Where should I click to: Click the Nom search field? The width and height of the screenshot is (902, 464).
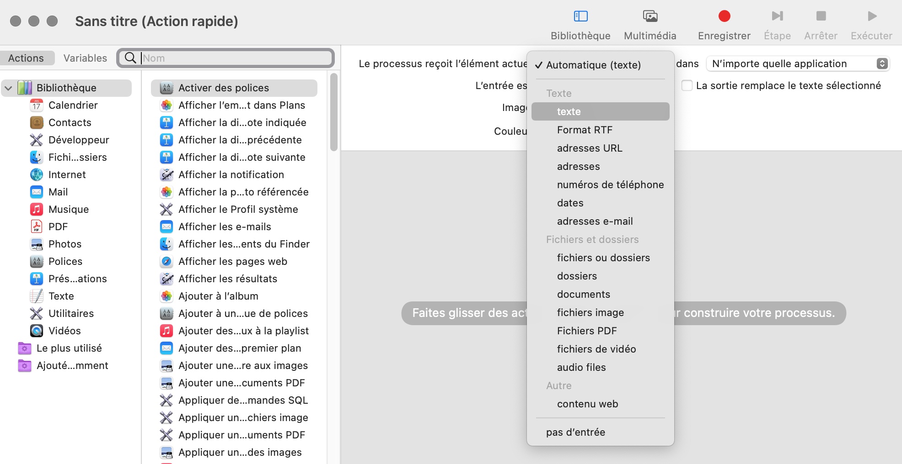pos(225,58)
